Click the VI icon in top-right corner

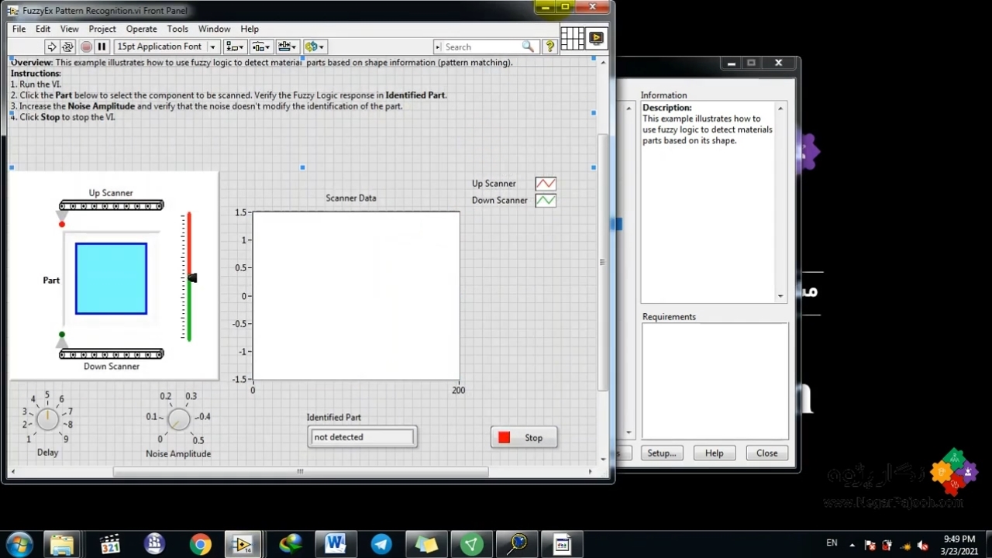pyautogui.click(x=596, y=38)
